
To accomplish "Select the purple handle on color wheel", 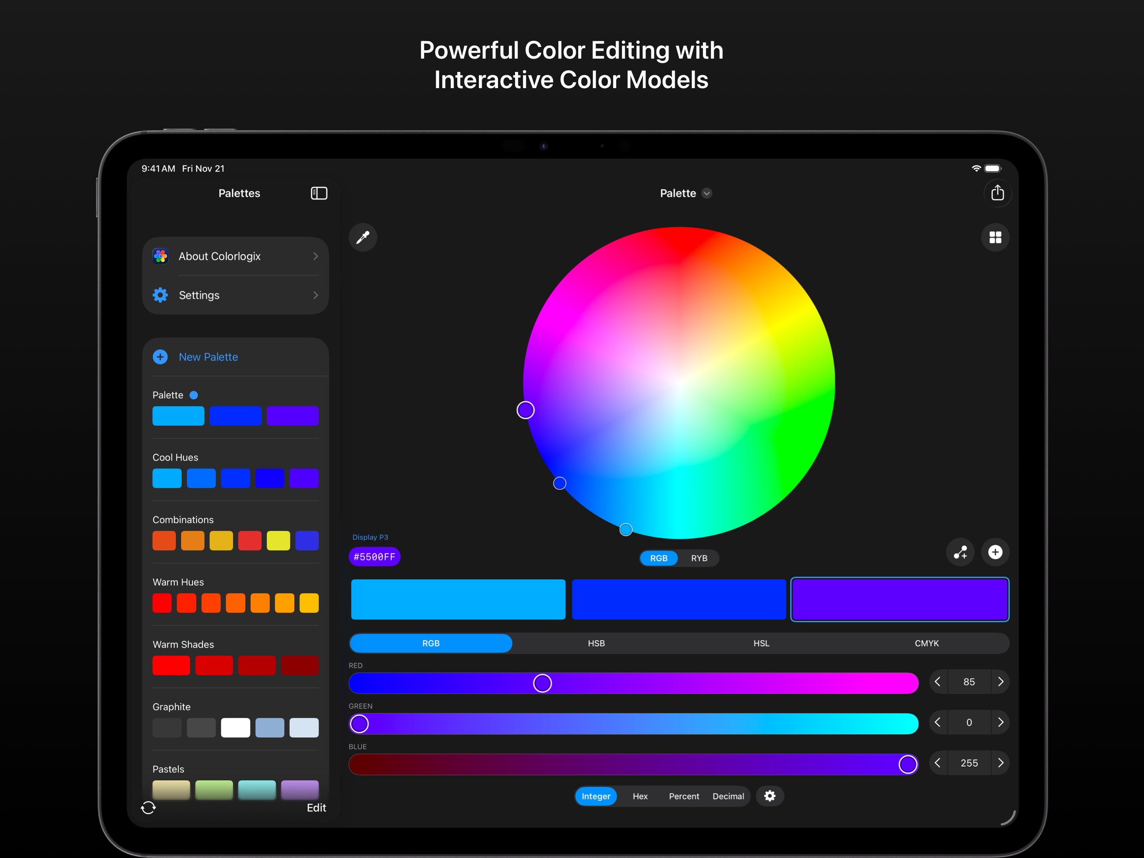I will (525, 410).
